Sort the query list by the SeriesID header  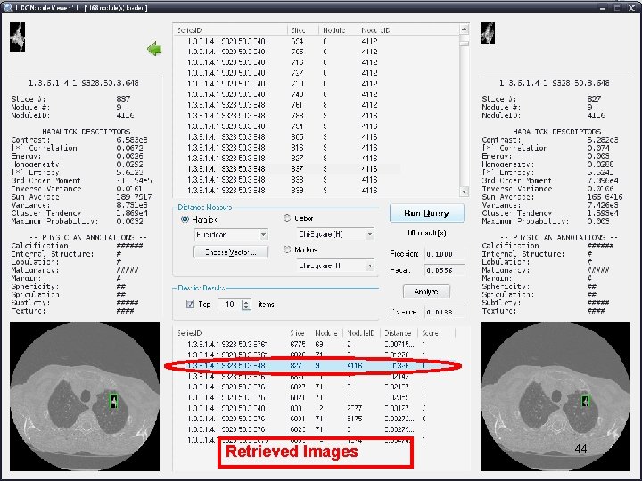231,30
